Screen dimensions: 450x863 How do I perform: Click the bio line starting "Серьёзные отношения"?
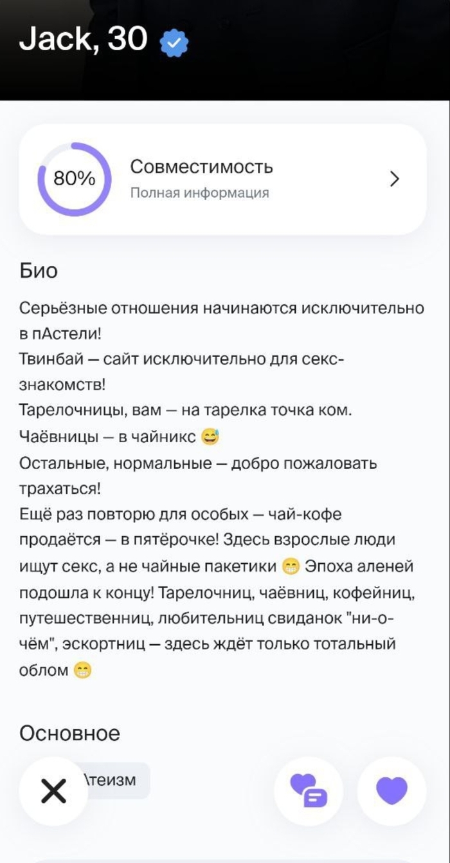(222, 308)
